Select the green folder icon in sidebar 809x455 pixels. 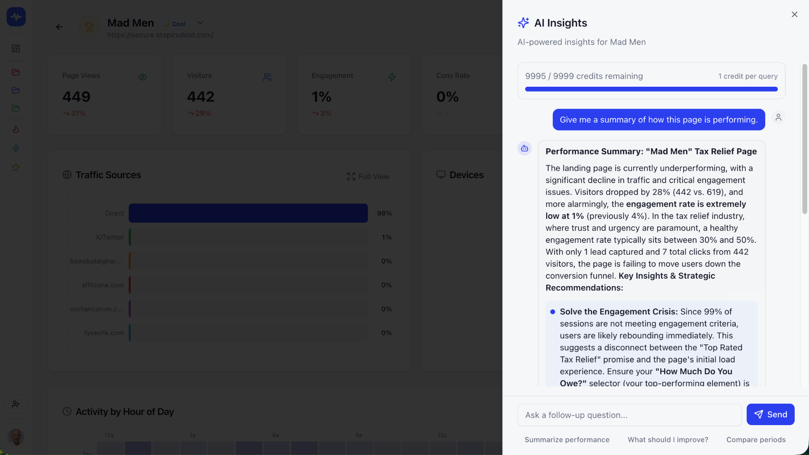(16, 108)
